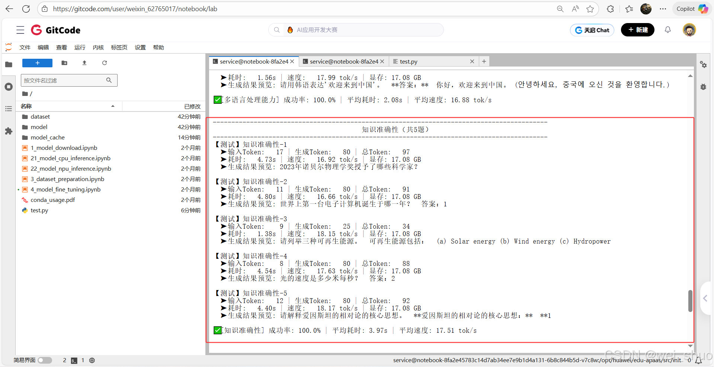Open the notifications bell
This screenshot has width=714, height=367.
[668, 30]
